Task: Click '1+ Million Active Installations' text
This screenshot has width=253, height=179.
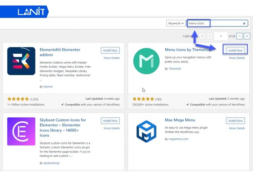Action: click(26, 105)
